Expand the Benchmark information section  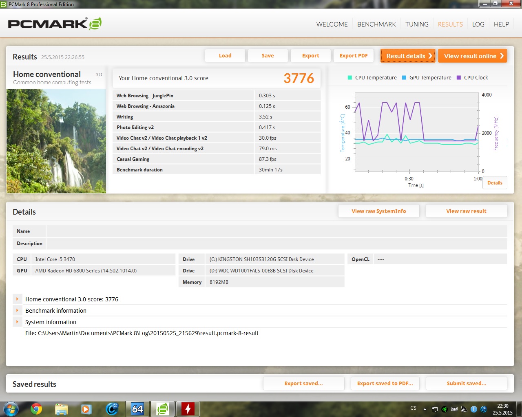[x=17, y=310]
